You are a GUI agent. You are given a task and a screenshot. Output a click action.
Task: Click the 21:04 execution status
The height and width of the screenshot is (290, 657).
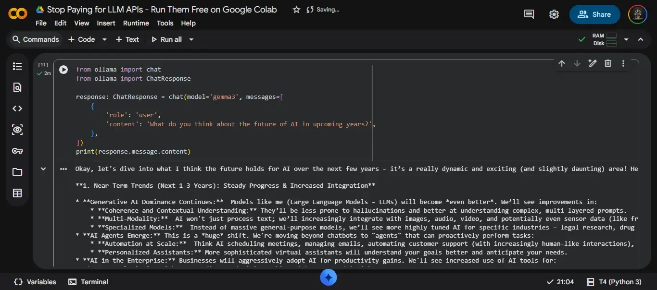[560, 282]
